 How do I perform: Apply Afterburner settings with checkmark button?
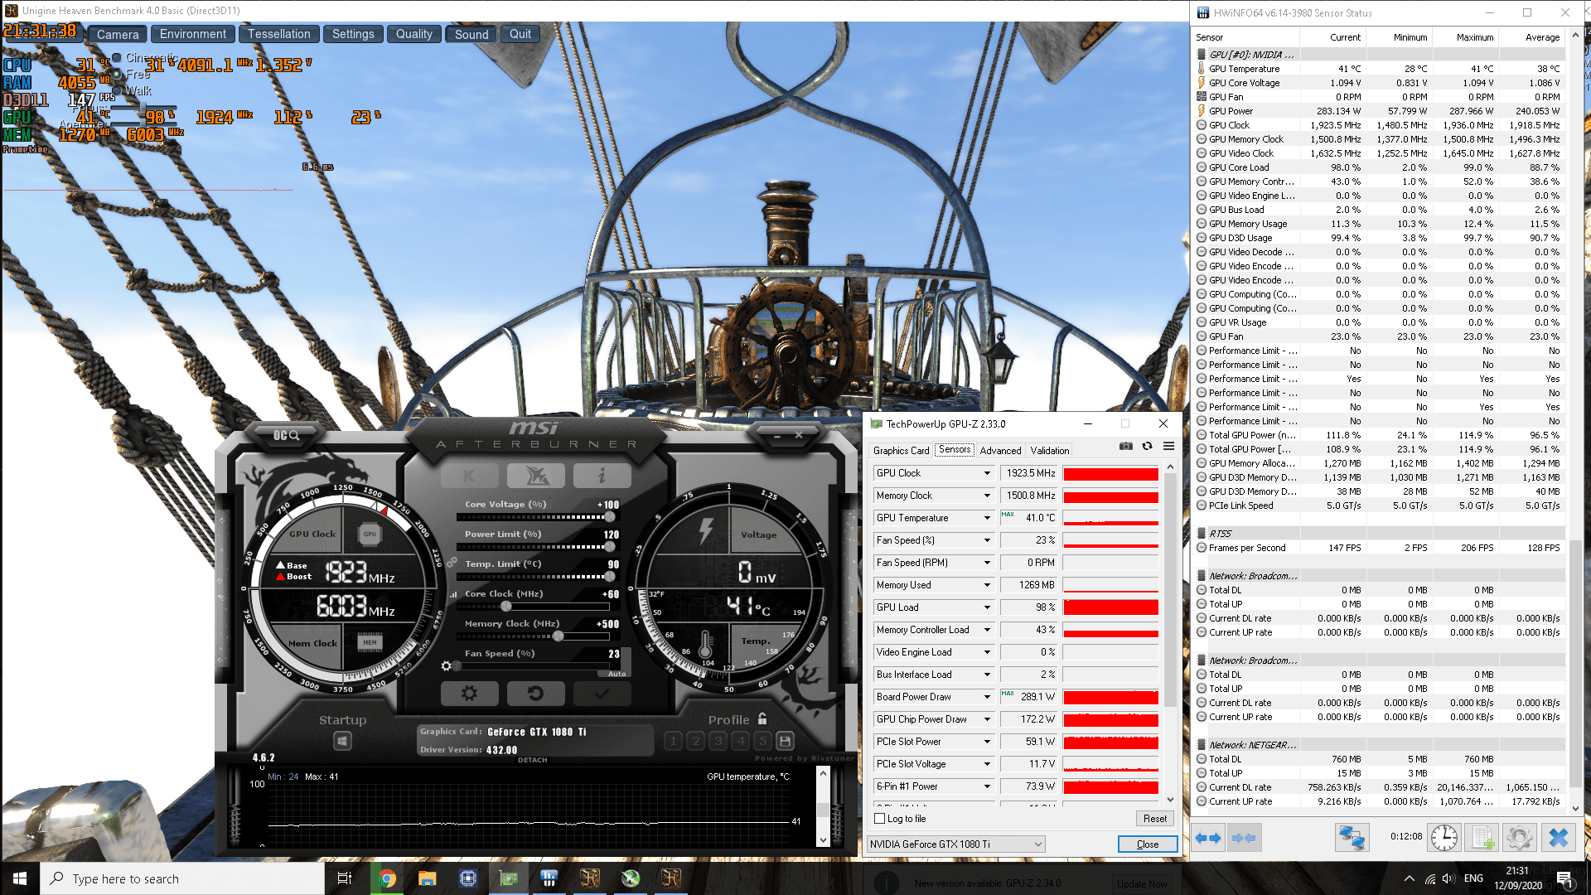pos(602,693)
